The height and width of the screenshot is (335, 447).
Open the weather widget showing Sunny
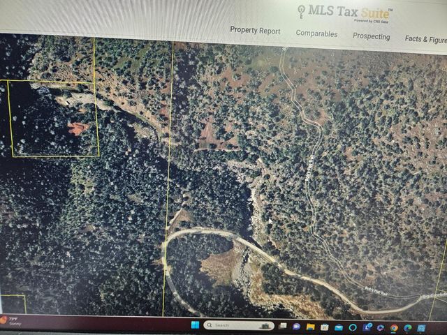[9, 321]
